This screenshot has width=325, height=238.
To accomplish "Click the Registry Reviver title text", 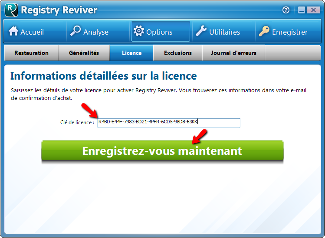I will point(59,10).
